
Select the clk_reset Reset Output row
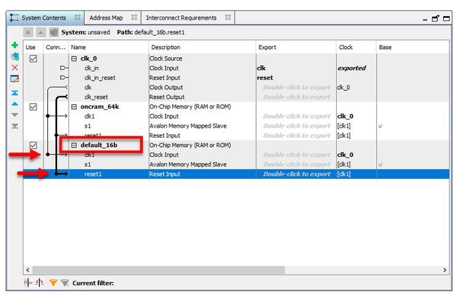[236, 97]
